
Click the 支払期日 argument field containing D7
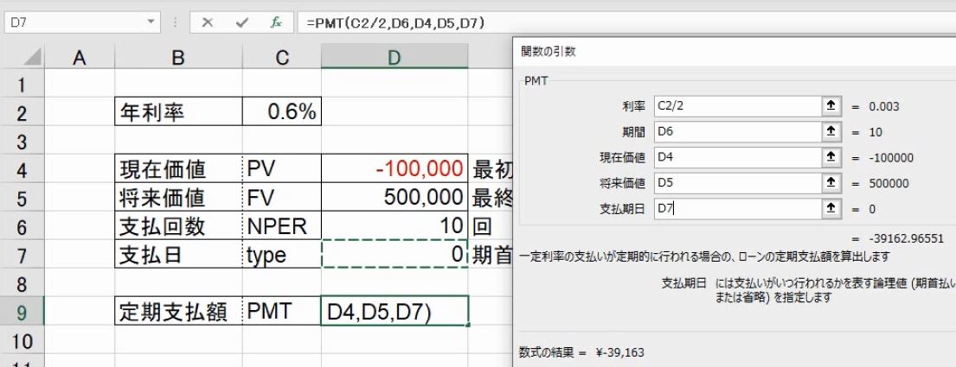[x=738, y=209]
